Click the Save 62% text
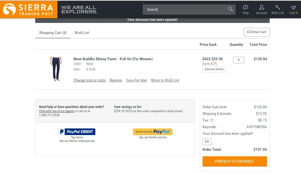This screenshot has height=174, width=301. pos(210,64)
